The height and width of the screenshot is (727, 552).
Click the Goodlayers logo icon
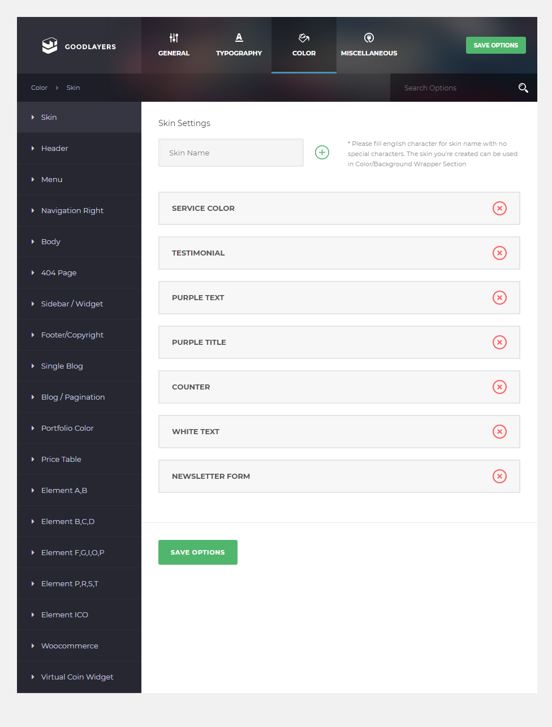click(50, 46)
